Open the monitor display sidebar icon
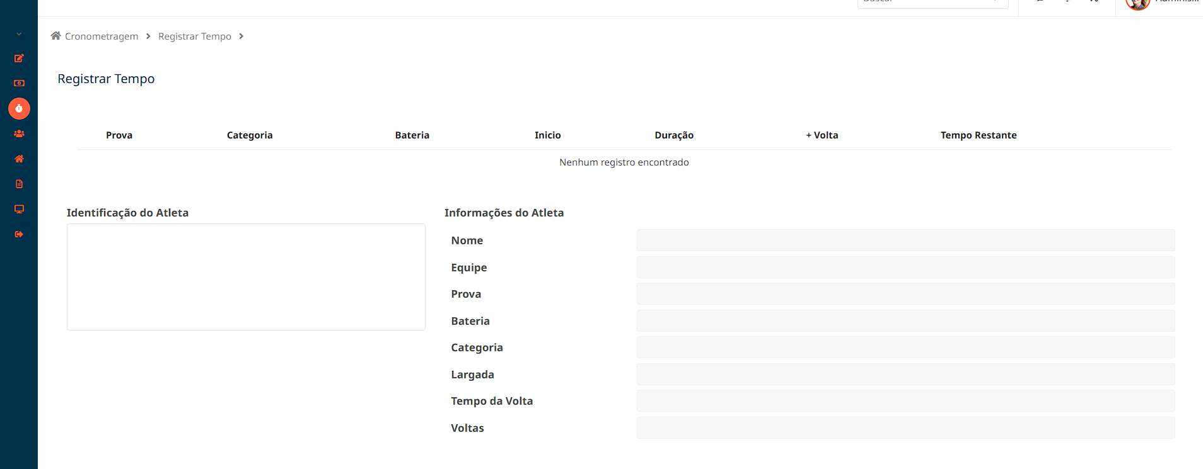This screenshot has width=1203, height=469. [19, 209]
